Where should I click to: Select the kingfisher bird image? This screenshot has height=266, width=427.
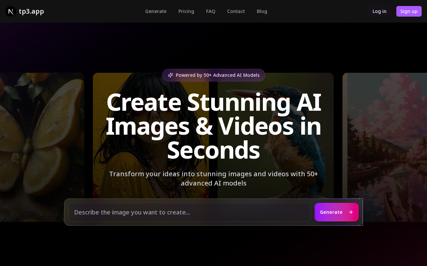[x=276, y=147]
